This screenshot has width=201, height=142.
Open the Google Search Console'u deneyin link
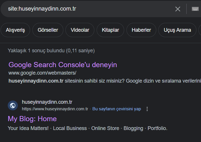tap(63, 65)
